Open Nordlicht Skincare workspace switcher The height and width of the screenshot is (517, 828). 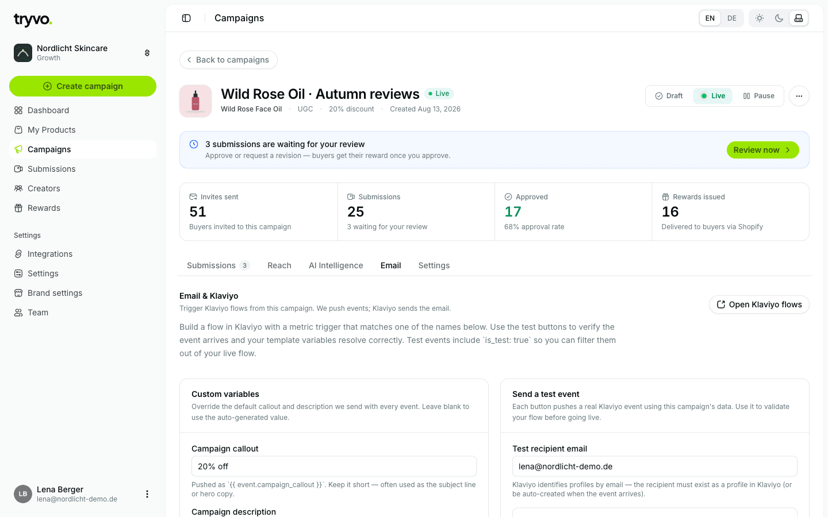(83, 53)
